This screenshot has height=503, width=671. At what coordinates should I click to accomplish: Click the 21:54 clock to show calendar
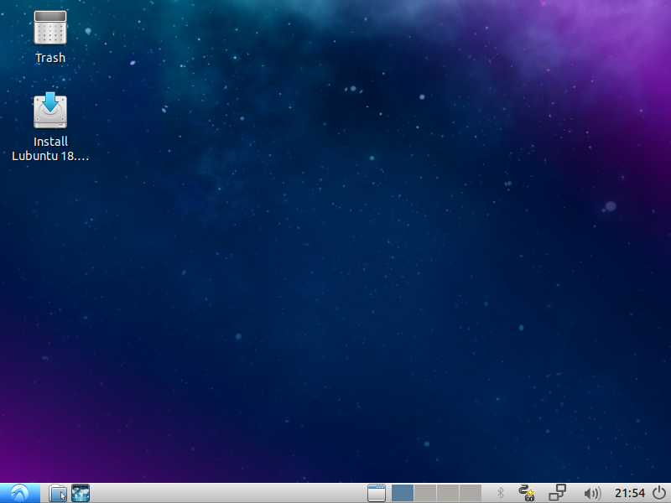630,493
